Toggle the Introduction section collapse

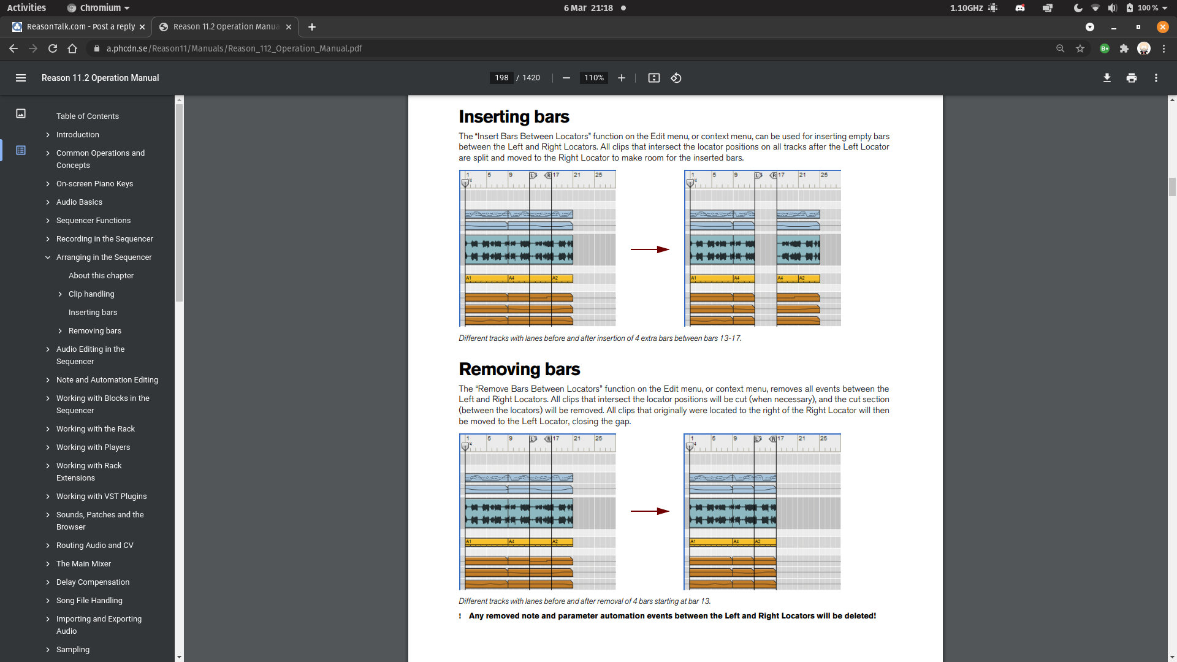[x=48, y=134]
